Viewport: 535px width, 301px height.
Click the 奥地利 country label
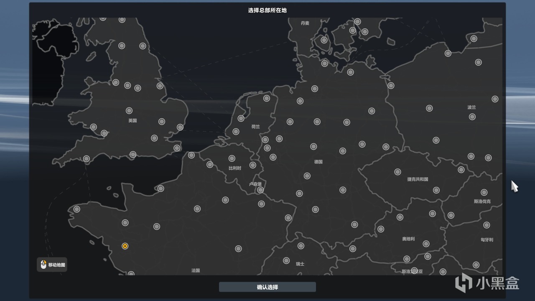point(408,239)
